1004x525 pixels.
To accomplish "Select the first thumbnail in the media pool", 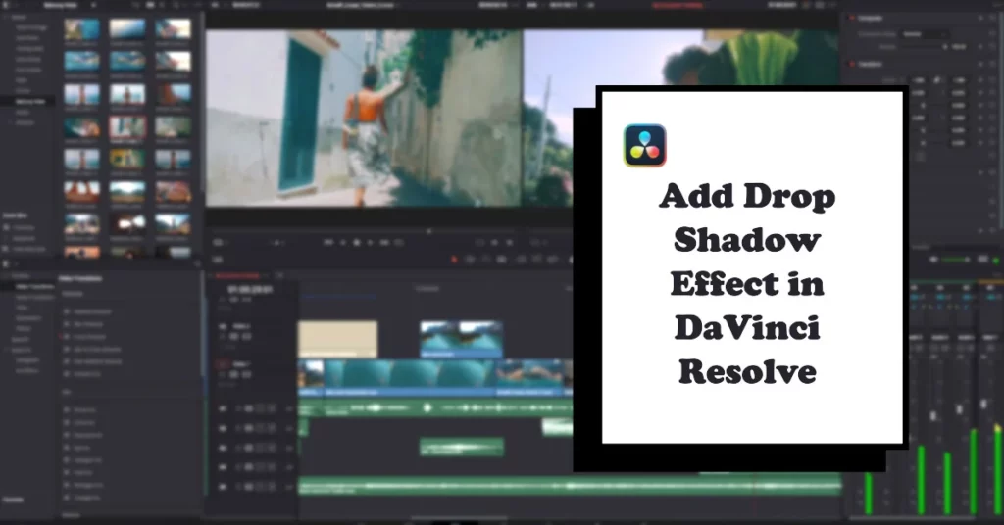I will pos(82,28).
